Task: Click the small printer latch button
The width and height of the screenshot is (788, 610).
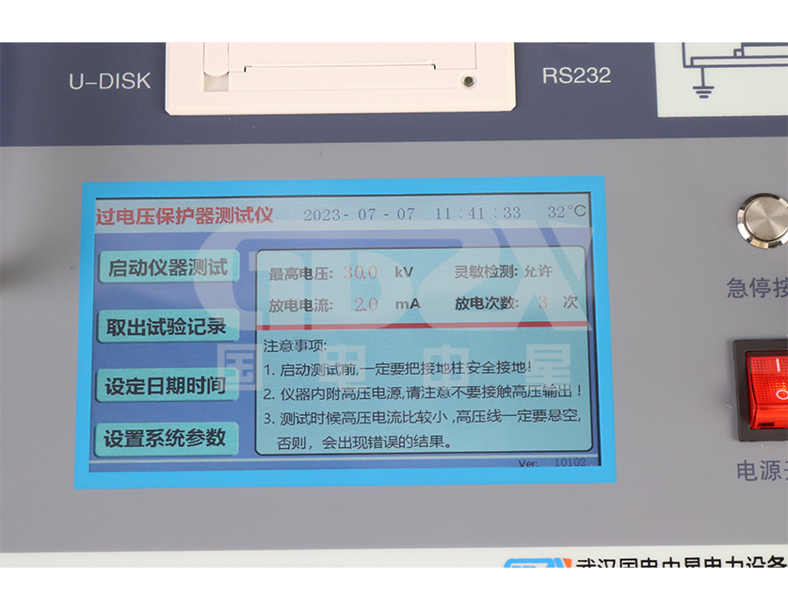Action: 467,82
